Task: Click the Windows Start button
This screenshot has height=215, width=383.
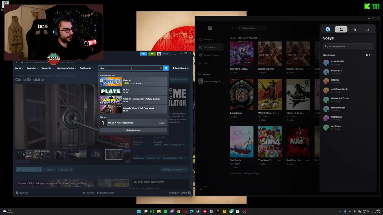Action: [139, 211]
